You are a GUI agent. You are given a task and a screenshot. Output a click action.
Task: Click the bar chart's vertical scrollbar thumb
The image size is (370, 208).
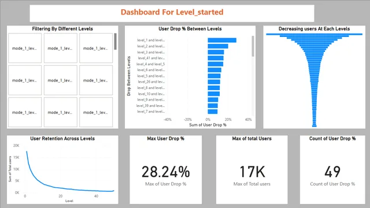pyautogui.click(x=253, y=46)
